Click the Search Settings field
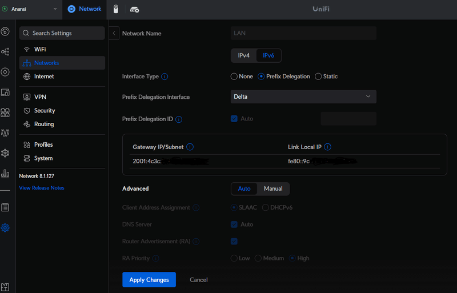This screenshot has width=457, height=293. [62, 33]
